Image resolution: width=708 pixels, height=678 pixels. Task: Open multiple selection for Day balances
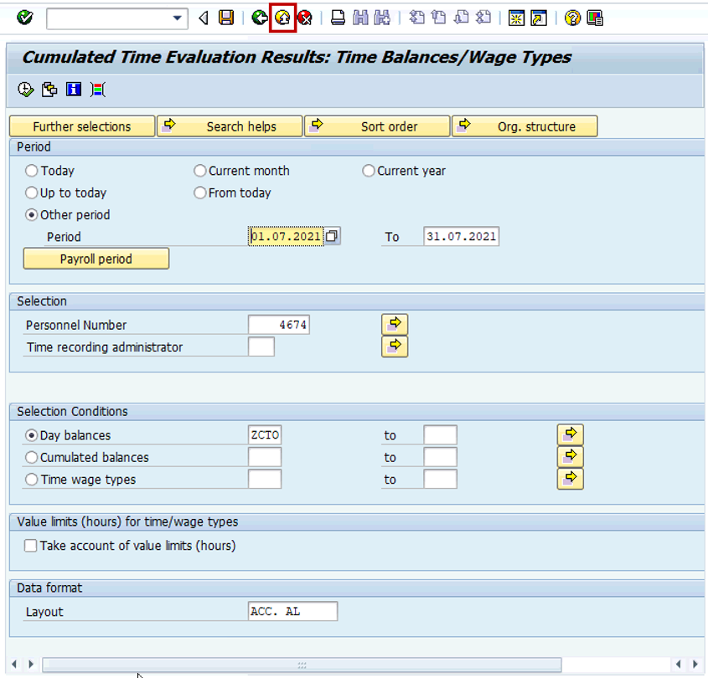pyautogui.click(x=571, y=435)
